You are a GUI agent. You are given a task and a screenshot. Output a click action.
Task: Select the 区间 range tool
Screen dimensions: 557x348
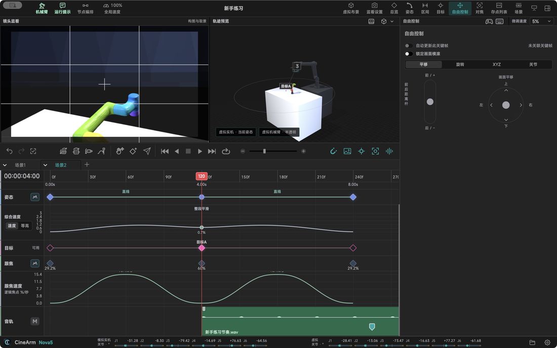click(x=425, y=8)
